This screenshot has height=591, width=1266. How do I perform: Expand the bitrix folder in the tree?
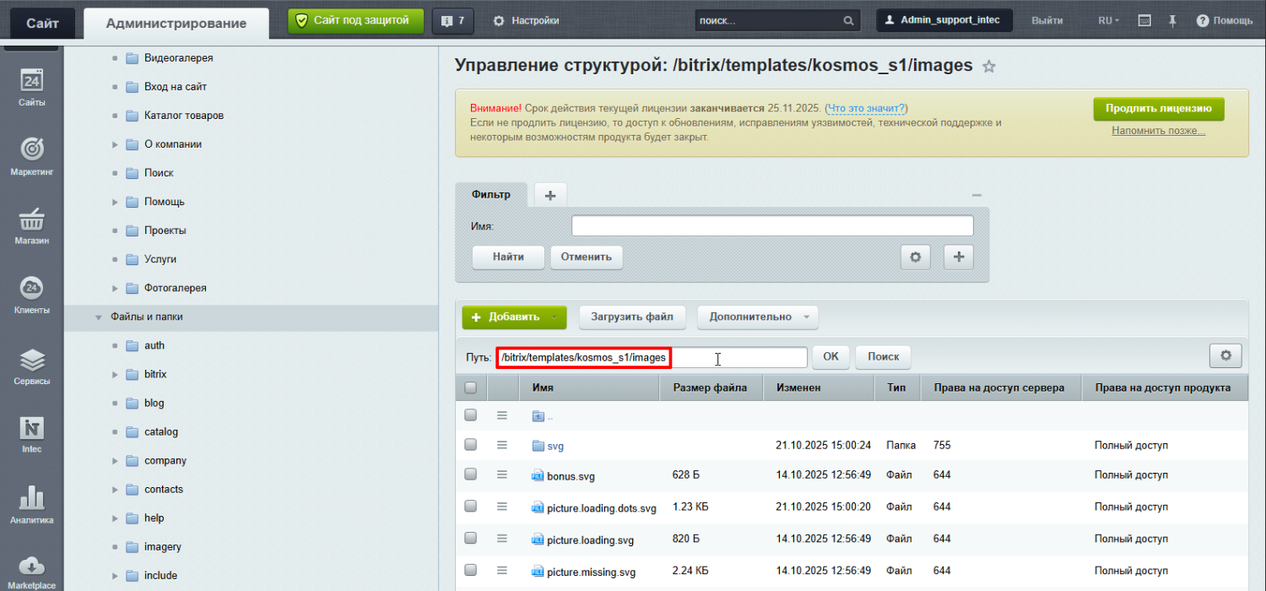(x=115, y=374)
